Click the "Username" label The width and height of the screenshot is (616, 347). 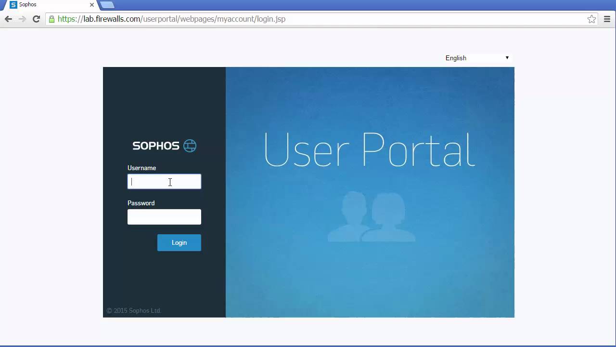click(141, 168)
